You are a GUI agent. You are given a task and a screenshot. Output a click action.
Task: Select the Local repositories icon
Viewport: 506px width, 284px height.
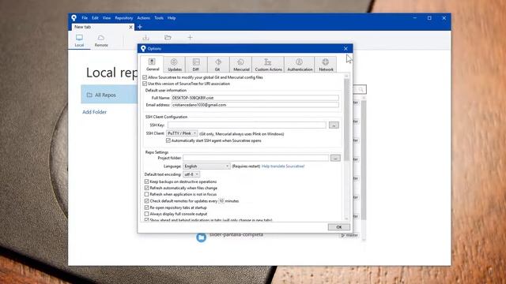click(79, 40)
